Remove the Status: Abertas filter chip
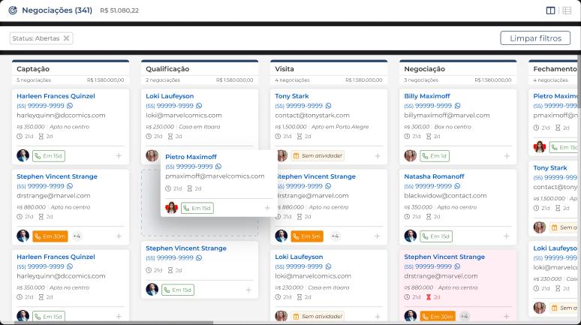 [x=66, y=38]
